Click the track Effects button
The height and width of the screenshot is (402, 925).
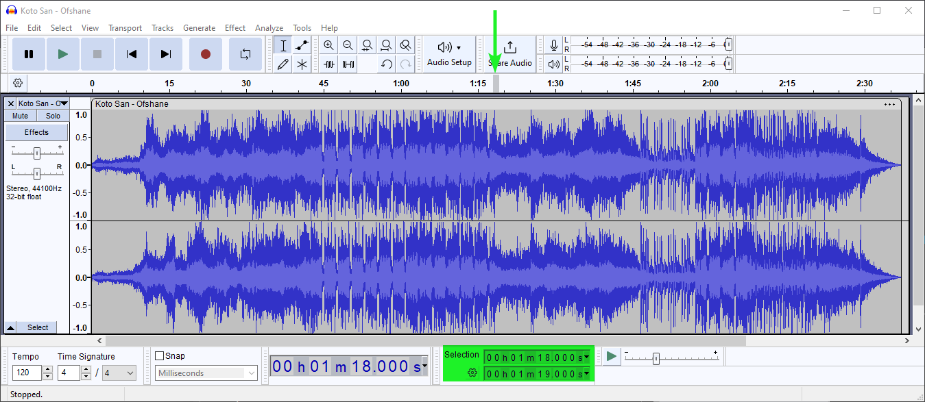(37, 132)
